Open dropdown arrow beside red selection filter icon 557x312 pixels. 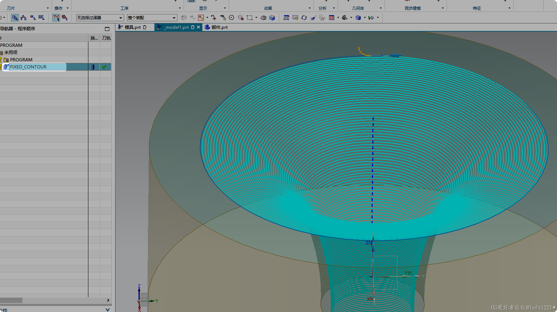(x=207, y=18)
